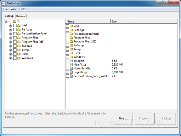Click the Program Files (x86) folder icon in list
This screenshot has width=181, height=136.
pyautogui.click(x=71, y=41)
